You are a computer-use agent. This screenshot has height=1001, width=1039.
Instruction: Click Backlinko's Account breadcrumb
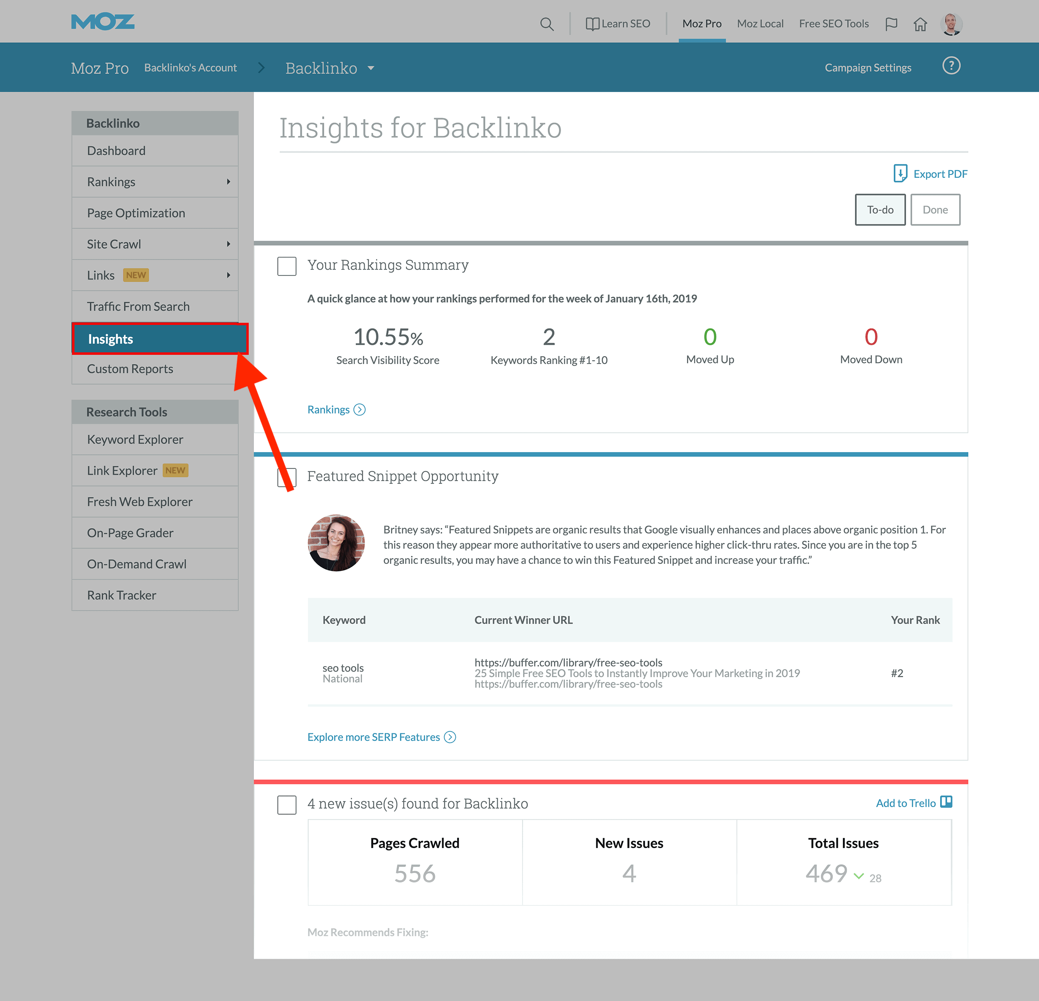[190, 68]
